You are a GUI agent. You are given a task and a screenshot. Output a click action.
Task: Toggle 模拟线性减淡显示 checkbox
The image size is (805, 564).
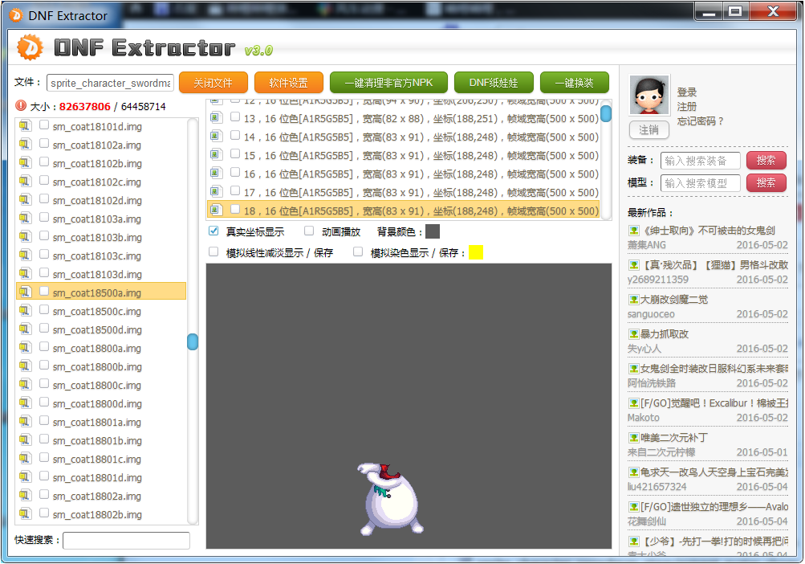tap(213, 252)
